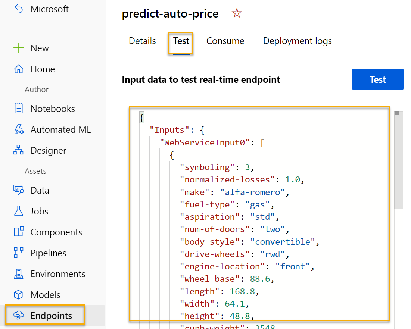Click the "convertible" body-style value
The image size is (411, 329).
pyautogui.click(x=283, y=241)
